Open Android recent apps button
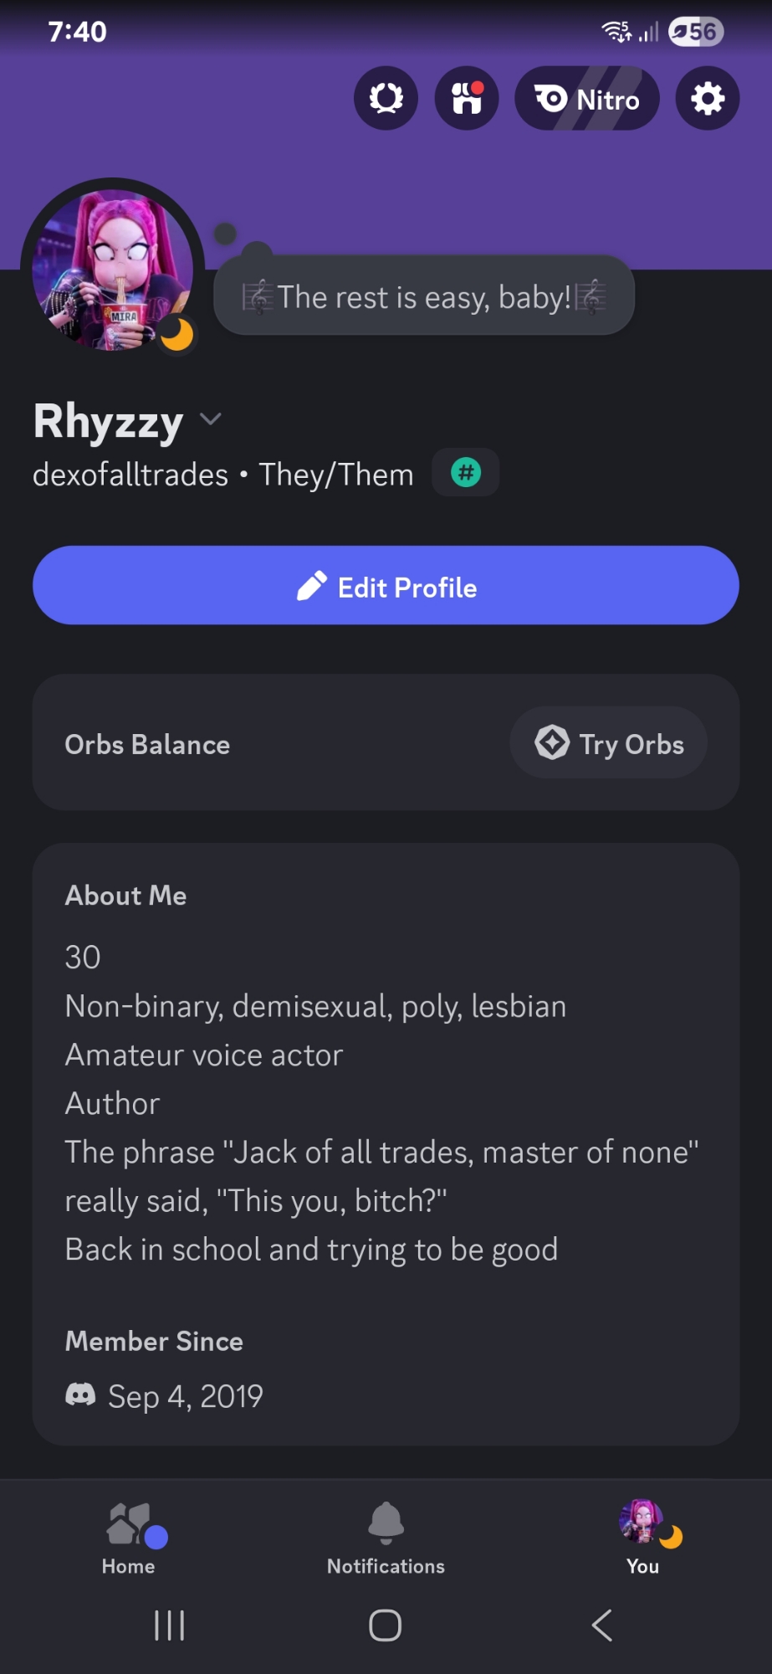Image resolution: width=772 pixels, height=1674 pixels. pyautogui.click(x=169, y=1625)
